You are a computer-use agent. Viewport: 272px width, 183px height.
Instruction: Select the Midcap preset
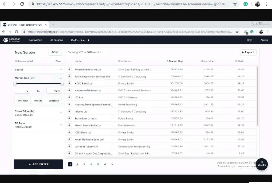click(x=38, y=100)
